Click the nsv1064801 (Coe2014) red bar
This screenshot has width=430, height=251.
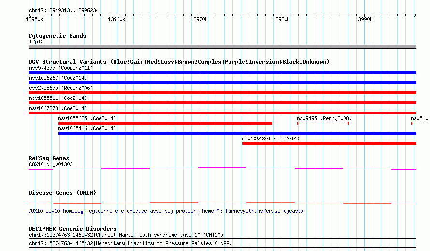click(x=329, y=143)
